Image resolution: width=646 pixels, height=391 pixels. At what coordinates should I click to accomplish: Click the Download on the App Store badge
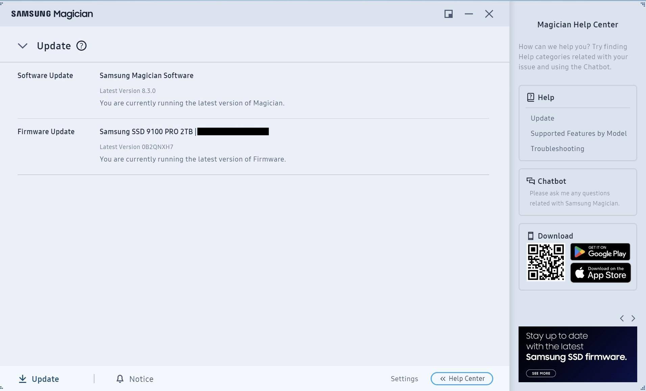pos(600,273)
